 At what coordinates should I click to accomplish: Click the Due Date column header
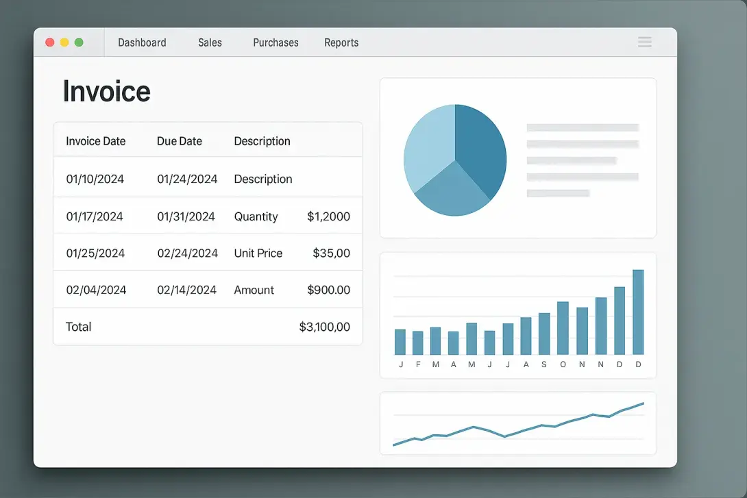click(180, 141)
